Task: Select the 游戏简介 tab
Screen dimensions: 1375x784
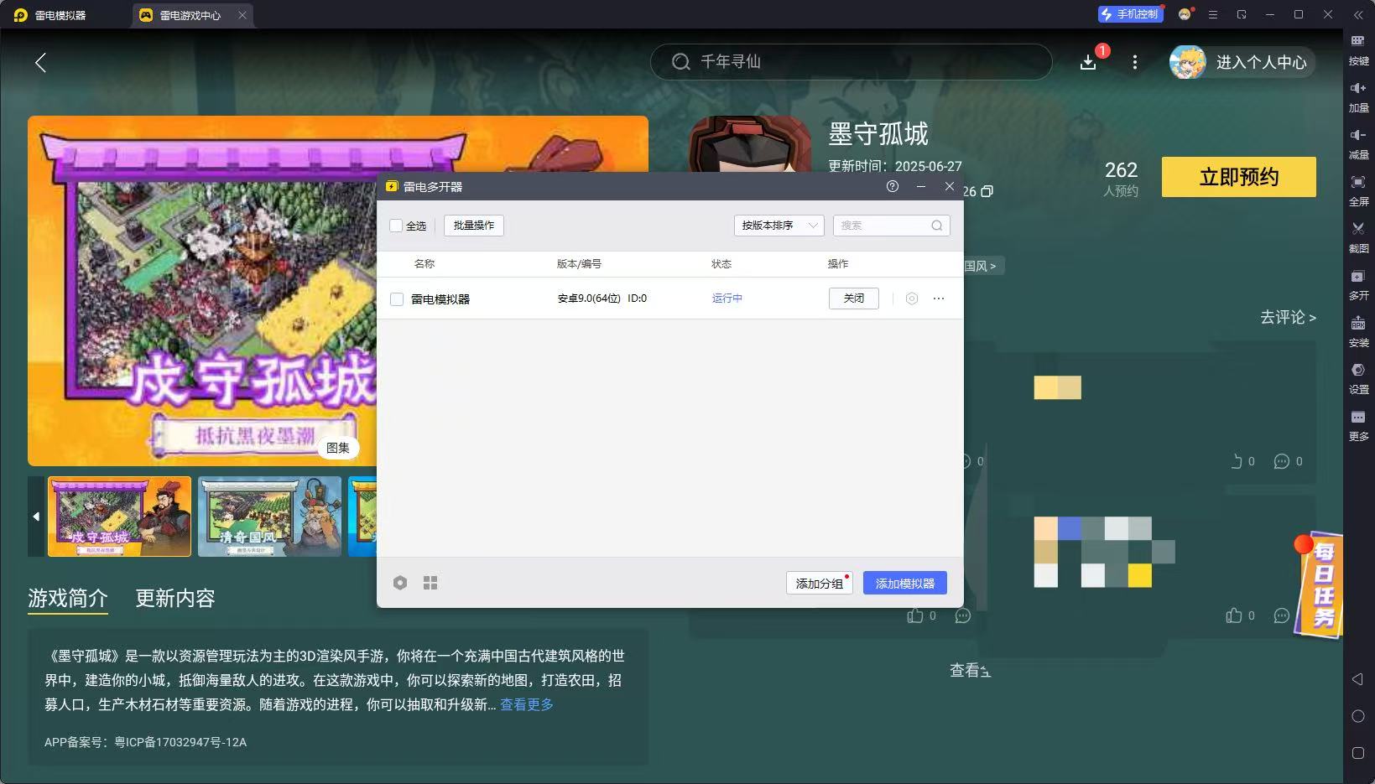Action: 68,598
